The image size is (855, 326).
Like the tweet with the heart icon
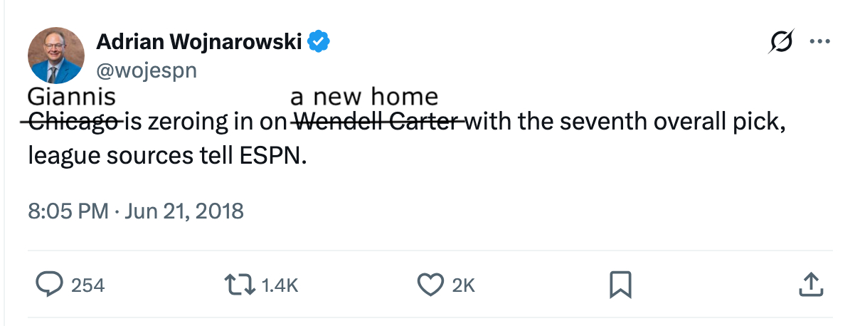click(429, 285)
